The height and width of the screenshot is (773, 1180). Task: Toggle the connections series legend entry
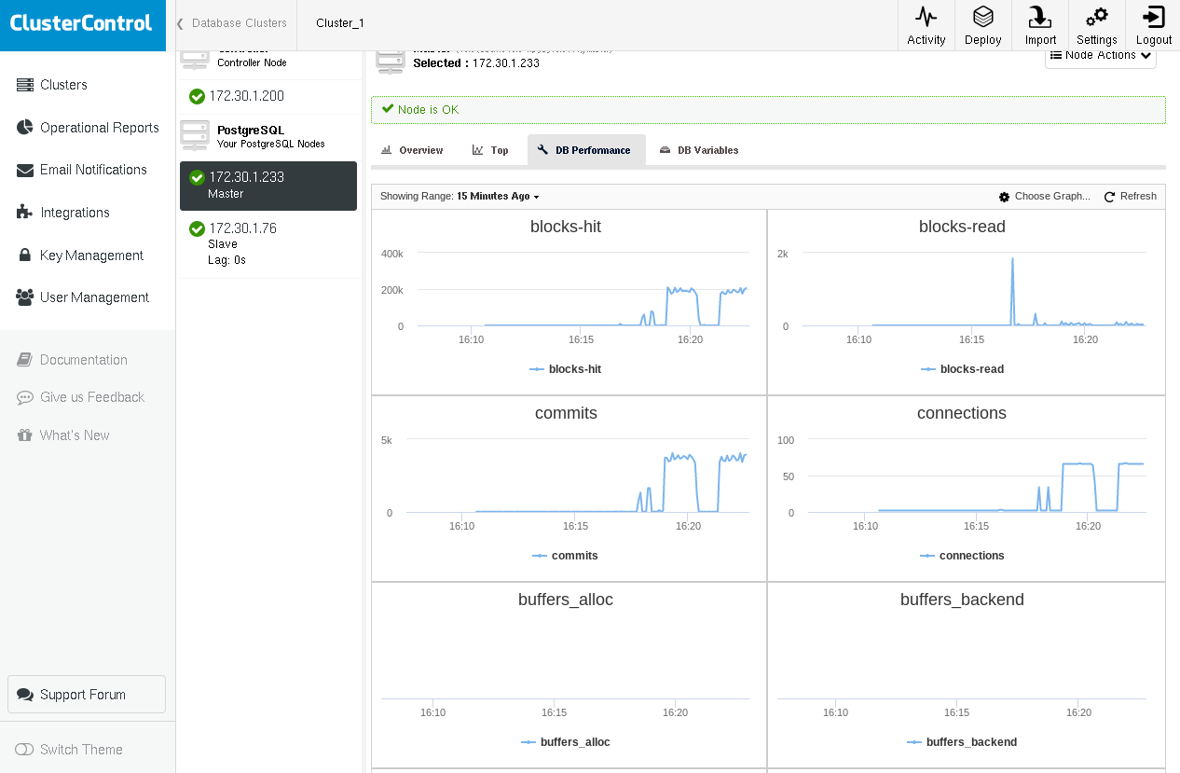click(961, 556)
